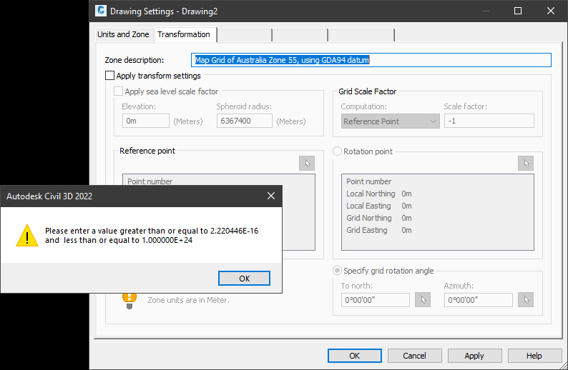Click the To north angle picker icon
Image resolution: width=568 pixels, height=370 pixels.
click(423, 300)
